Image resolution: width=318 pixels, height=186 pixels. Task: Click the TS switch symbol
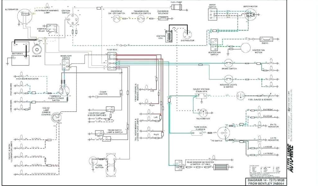[223, 134]
